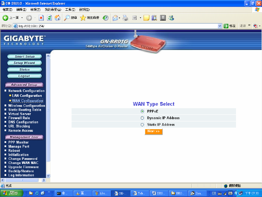Click the sidebar scroll down arrow
Screen dimensions: 262x197
tap(48, 176)
